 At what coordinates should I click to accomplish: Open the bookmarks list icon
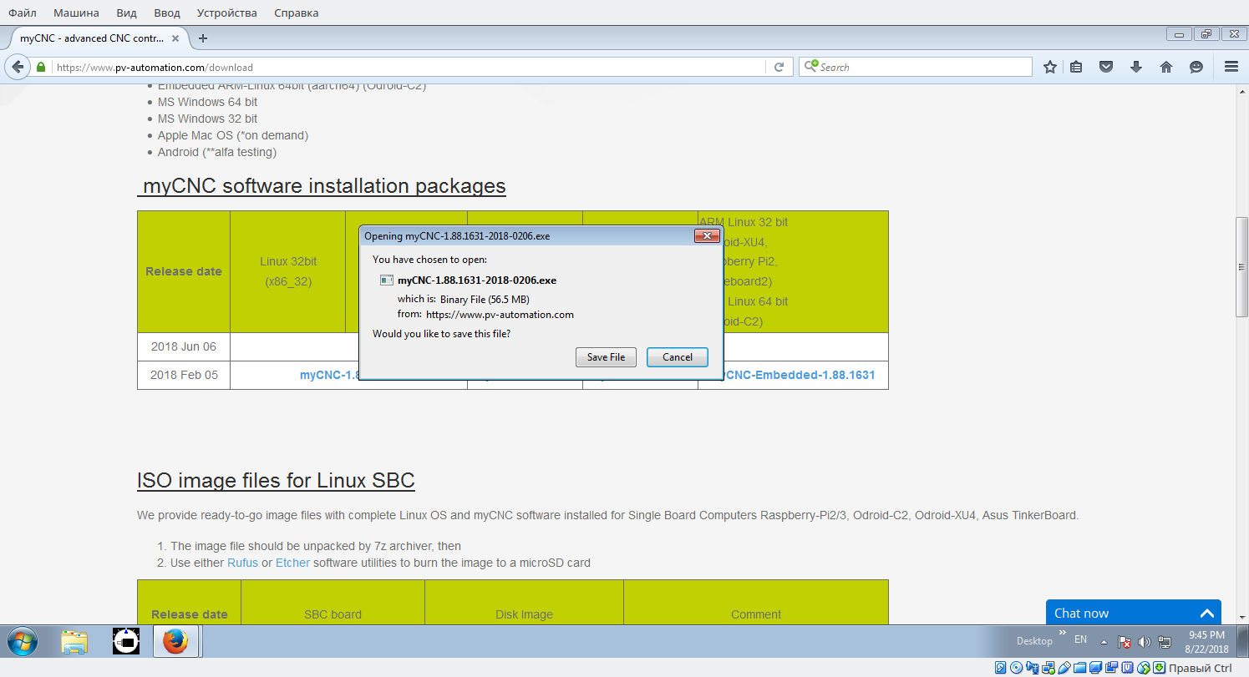1076,67
